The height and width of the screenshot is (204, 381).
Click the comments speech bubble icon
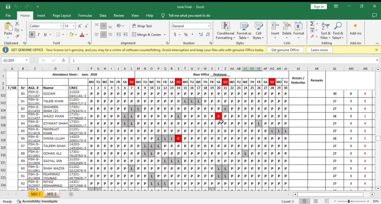tap(375, 16)
